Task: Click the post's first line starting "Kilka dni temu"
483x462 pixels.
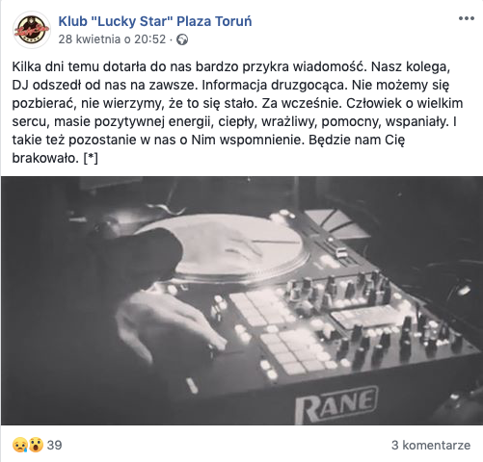Action: pos(231,66)
